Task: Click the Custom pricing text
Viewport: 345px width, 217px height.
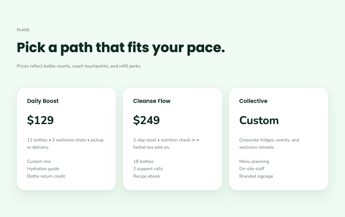Action: [x=259, y=120]
